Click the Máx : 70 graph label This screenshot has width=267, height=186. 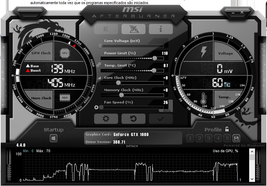click(x=43, y=151)
